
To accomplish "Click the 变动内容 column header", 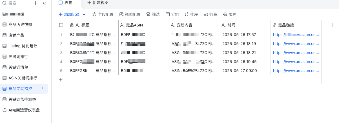I will pos(194,25).
